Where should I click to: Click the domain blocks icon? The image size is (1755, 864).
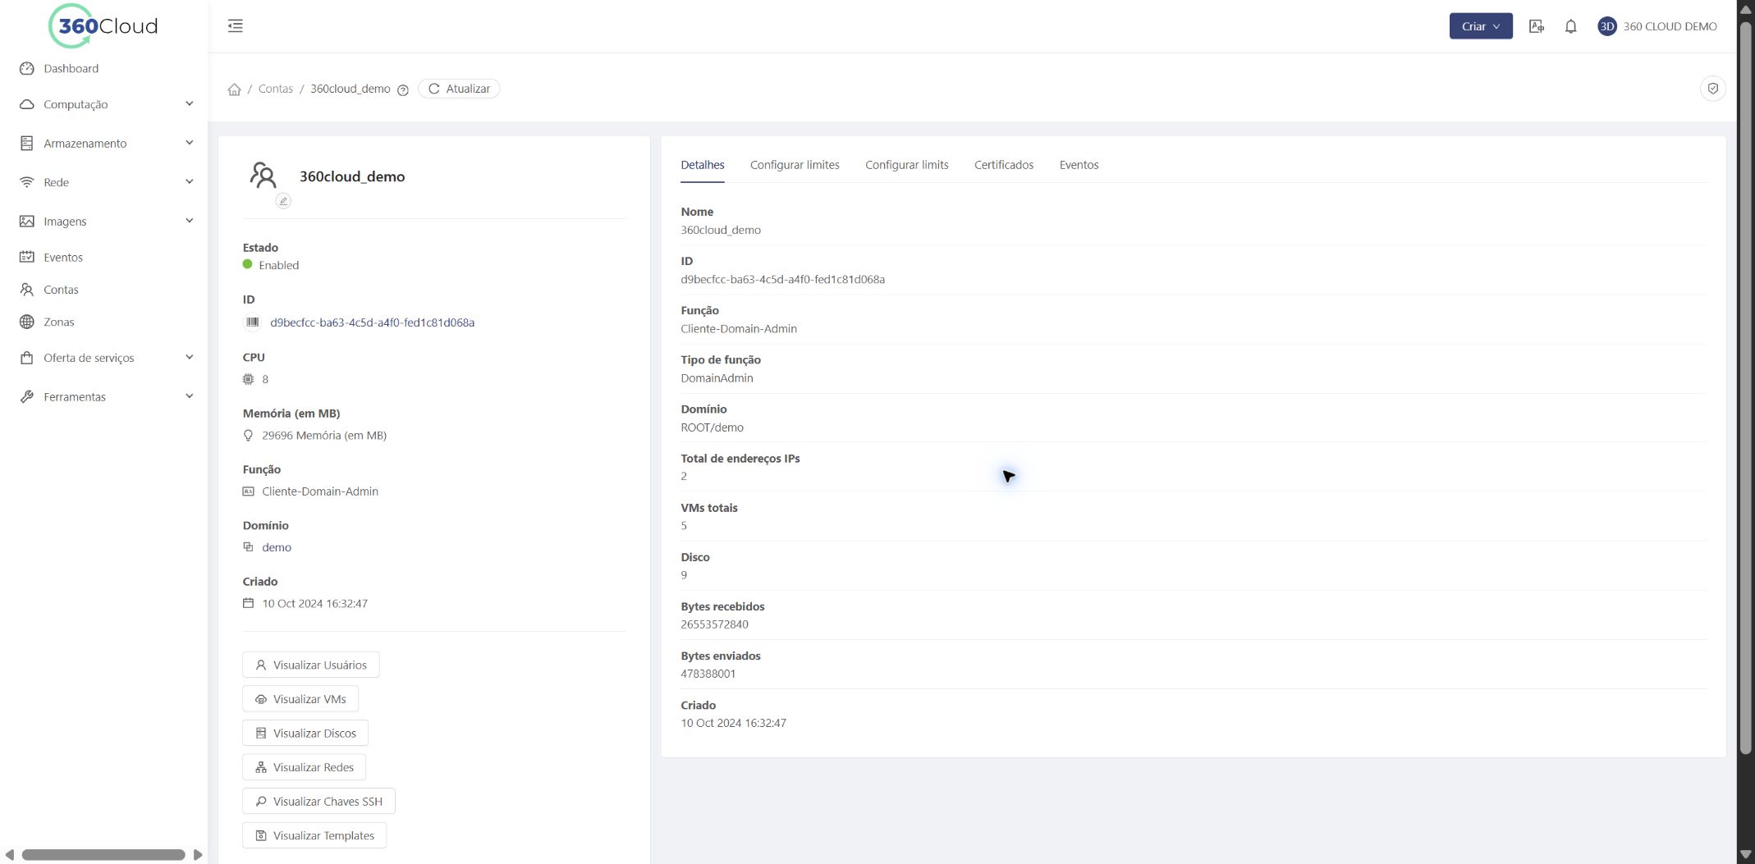pos(249,547)
